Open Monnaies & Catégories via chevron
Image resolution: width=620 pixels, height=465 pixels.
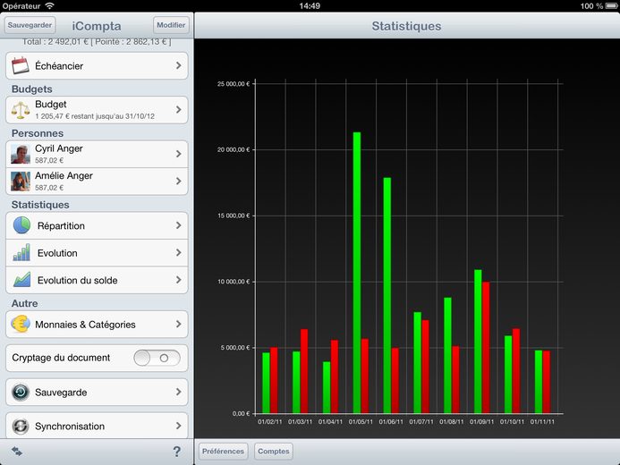pos(179,324)
